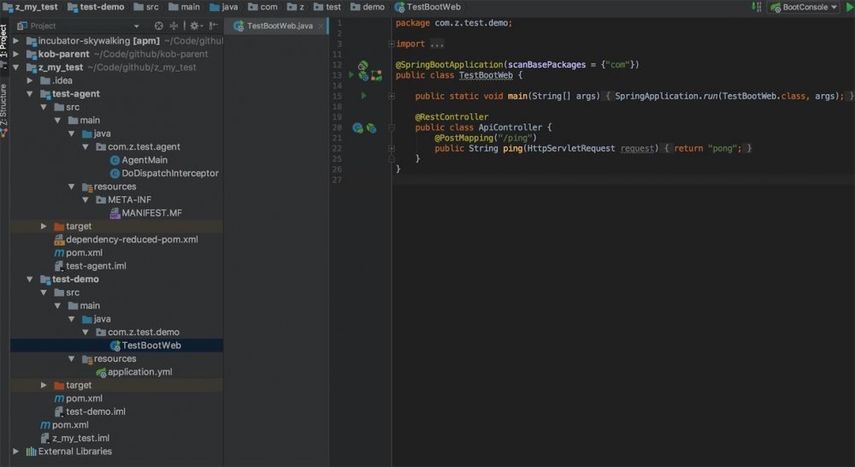Open application.yml in the project tree

pyautogui.click(x=139, y=372)
